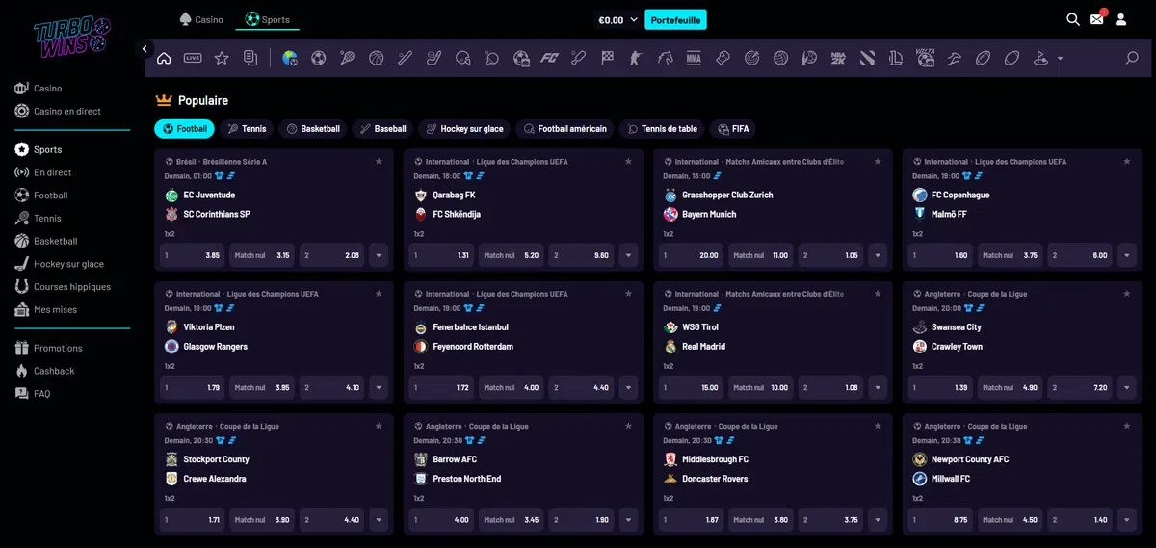Select the table tennis paddle icon
1156x548 pixels.
click(x=492, y=58)
